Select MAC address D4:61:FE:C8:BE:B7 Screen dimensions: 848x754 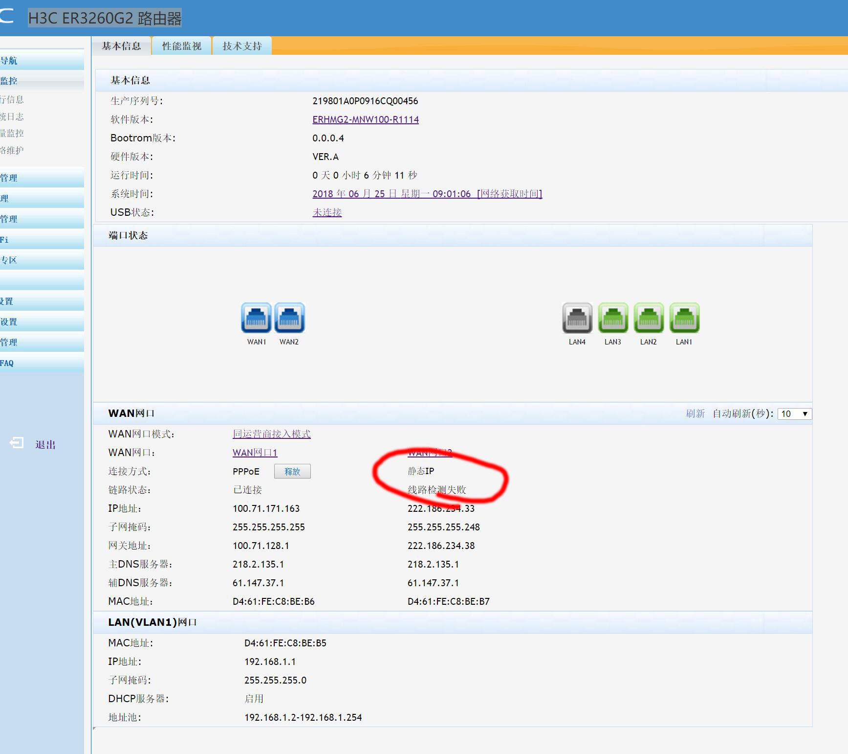[449, 601]
